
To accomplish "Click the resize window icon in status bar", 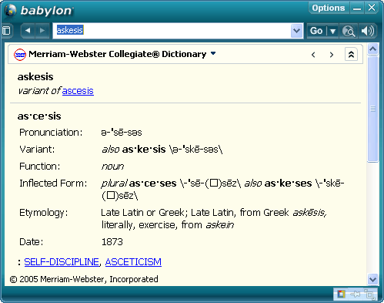I will (x=369, y=294).
